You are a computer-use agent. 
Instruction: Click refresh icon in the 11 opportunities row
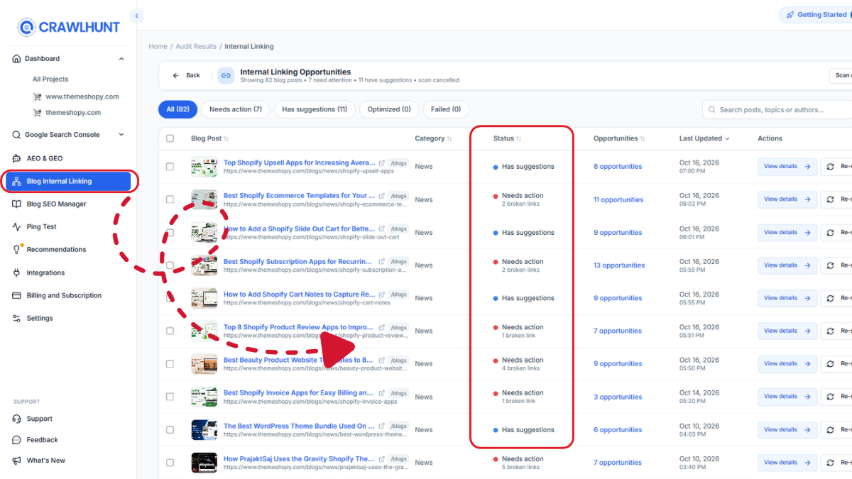point(831,199)
